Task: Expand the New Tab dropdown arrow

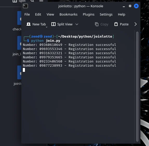Action: click(46, 27)
